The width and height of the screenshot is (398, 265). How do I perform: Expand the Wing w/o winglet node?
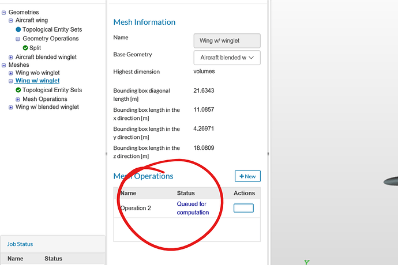tap(10, 73)
